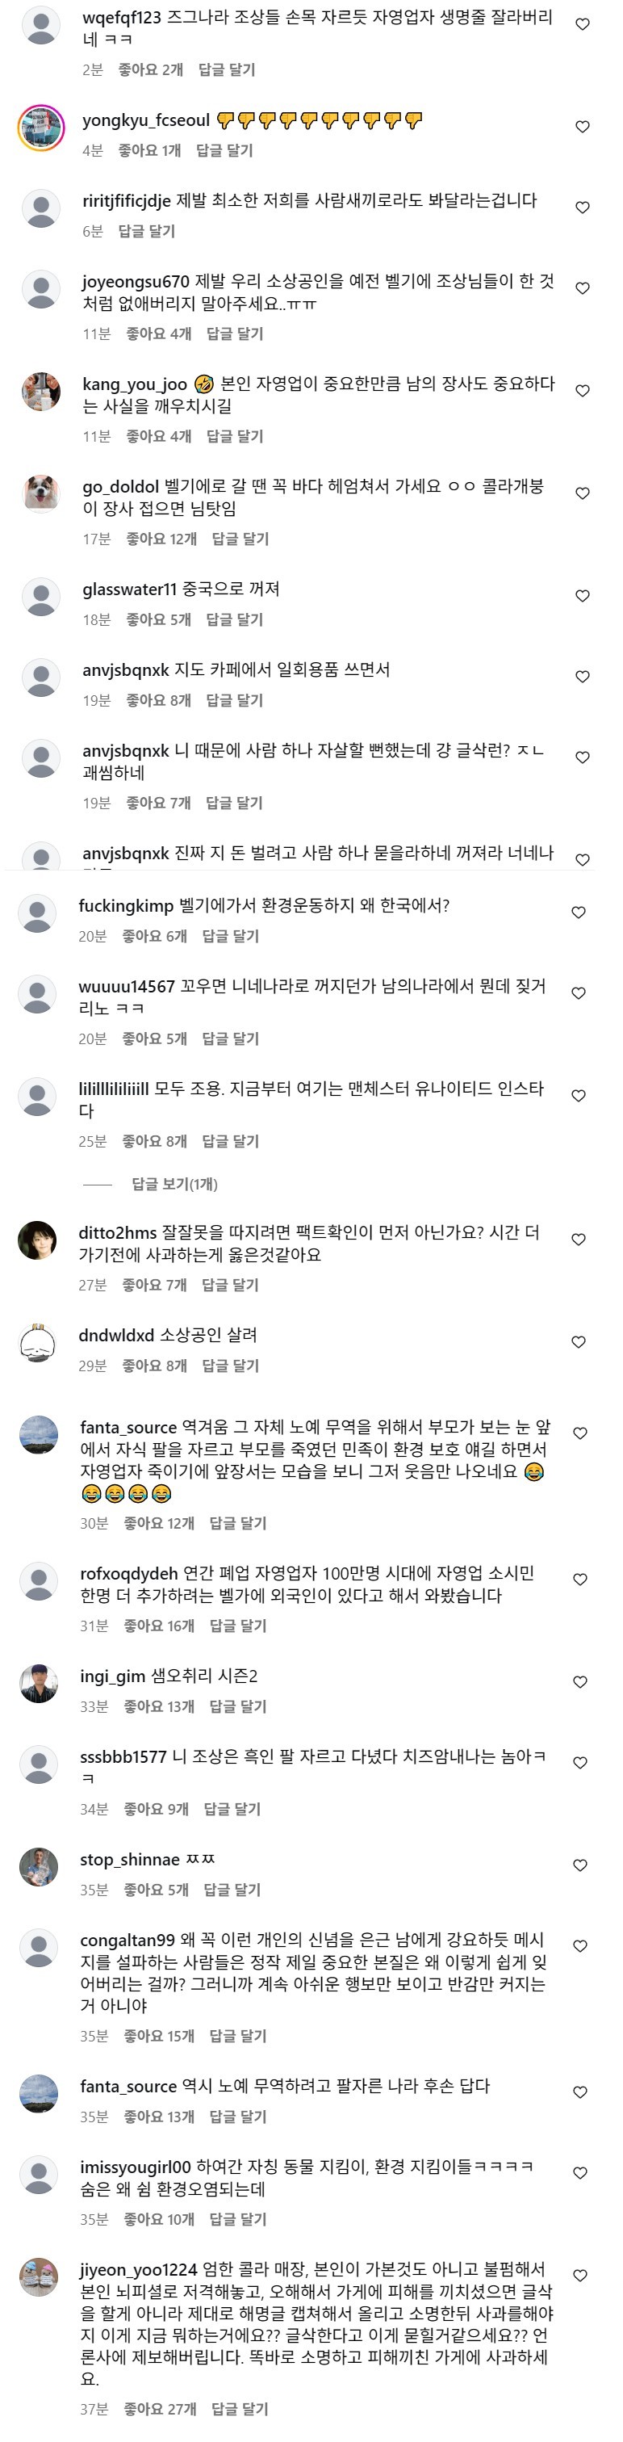Like the comment by wqefqf123
Screen dimensions: 623x2442
[x=583, y=25]
